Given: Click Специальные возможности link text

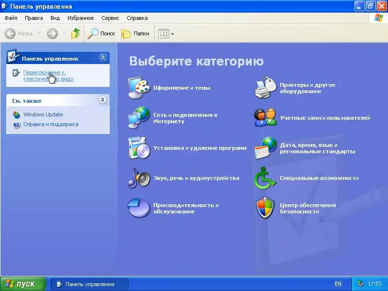Looking at the screenshot, I should [x=319, y=178].
